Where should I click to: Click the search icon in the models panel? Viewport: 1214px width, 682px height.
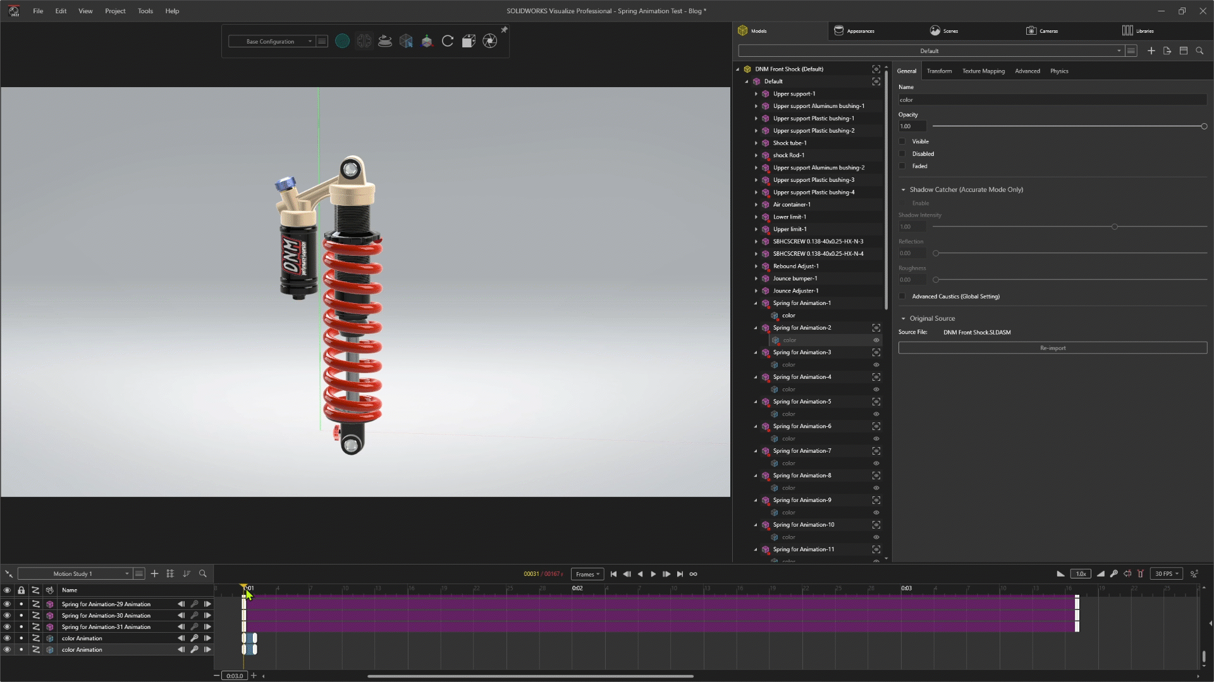coord(1199,51)
